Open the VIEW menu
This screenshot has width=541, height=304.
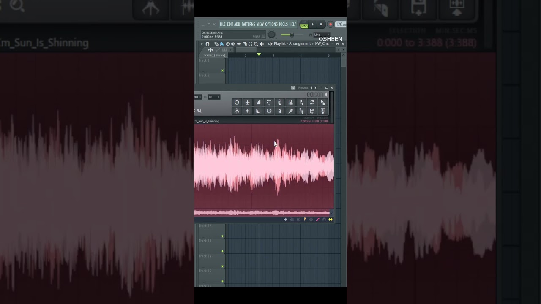point(260,24)
